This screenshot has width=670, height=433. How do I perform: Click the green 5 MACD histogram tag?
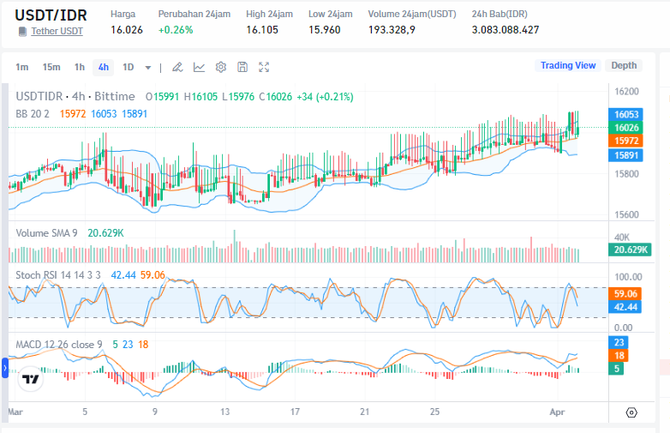[x=616, y=369]
